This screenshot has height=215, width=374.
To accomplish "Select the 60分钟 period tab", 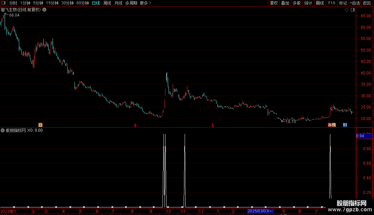I will [x=83, y=3].
